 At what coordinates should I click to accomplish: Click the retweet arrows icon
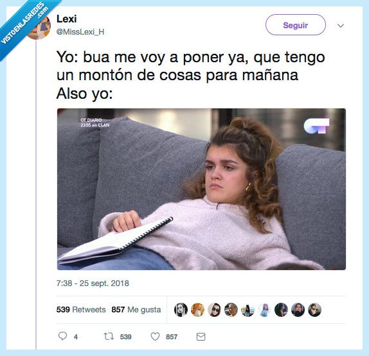tap(109, 337)
